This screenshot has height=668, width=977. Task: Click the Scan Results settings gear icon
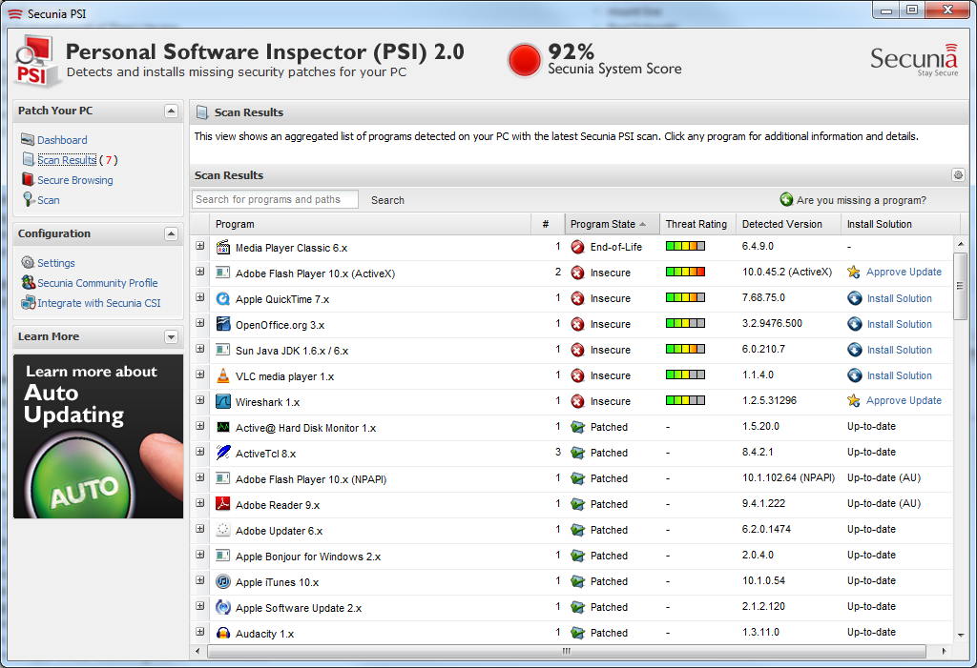point(958,175)
